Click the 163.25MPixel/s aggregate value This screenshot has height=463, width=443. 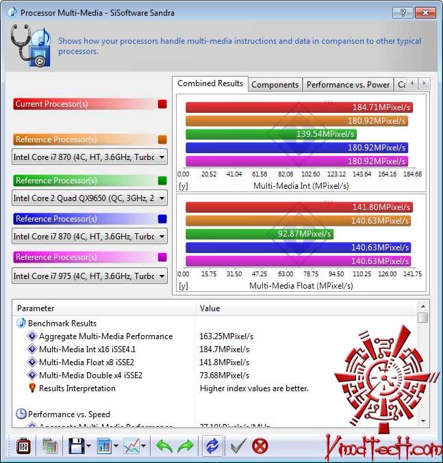click(x=227, y=336)
